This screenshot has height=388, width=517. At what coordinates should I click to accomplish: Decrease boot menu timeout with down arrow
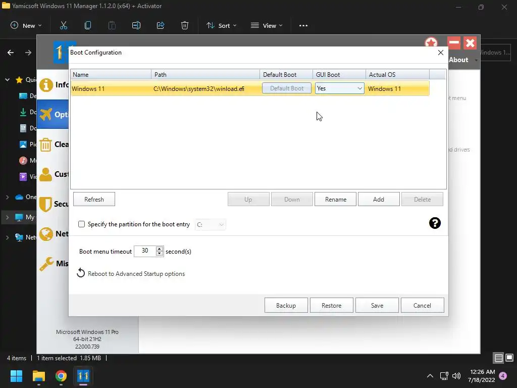pyautogui.click(x=160, y=254)
